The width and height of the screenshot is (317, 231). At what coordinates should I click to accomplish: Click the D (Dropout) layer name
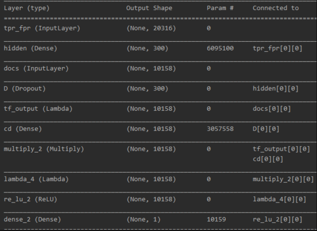click(x=25, y=89)
